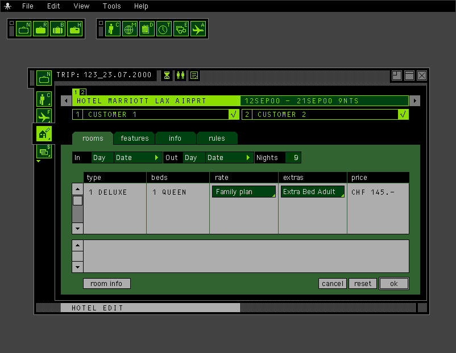Open the check-in Date dropdown
Screen dimensions: 456x353
tap(138, 158)
